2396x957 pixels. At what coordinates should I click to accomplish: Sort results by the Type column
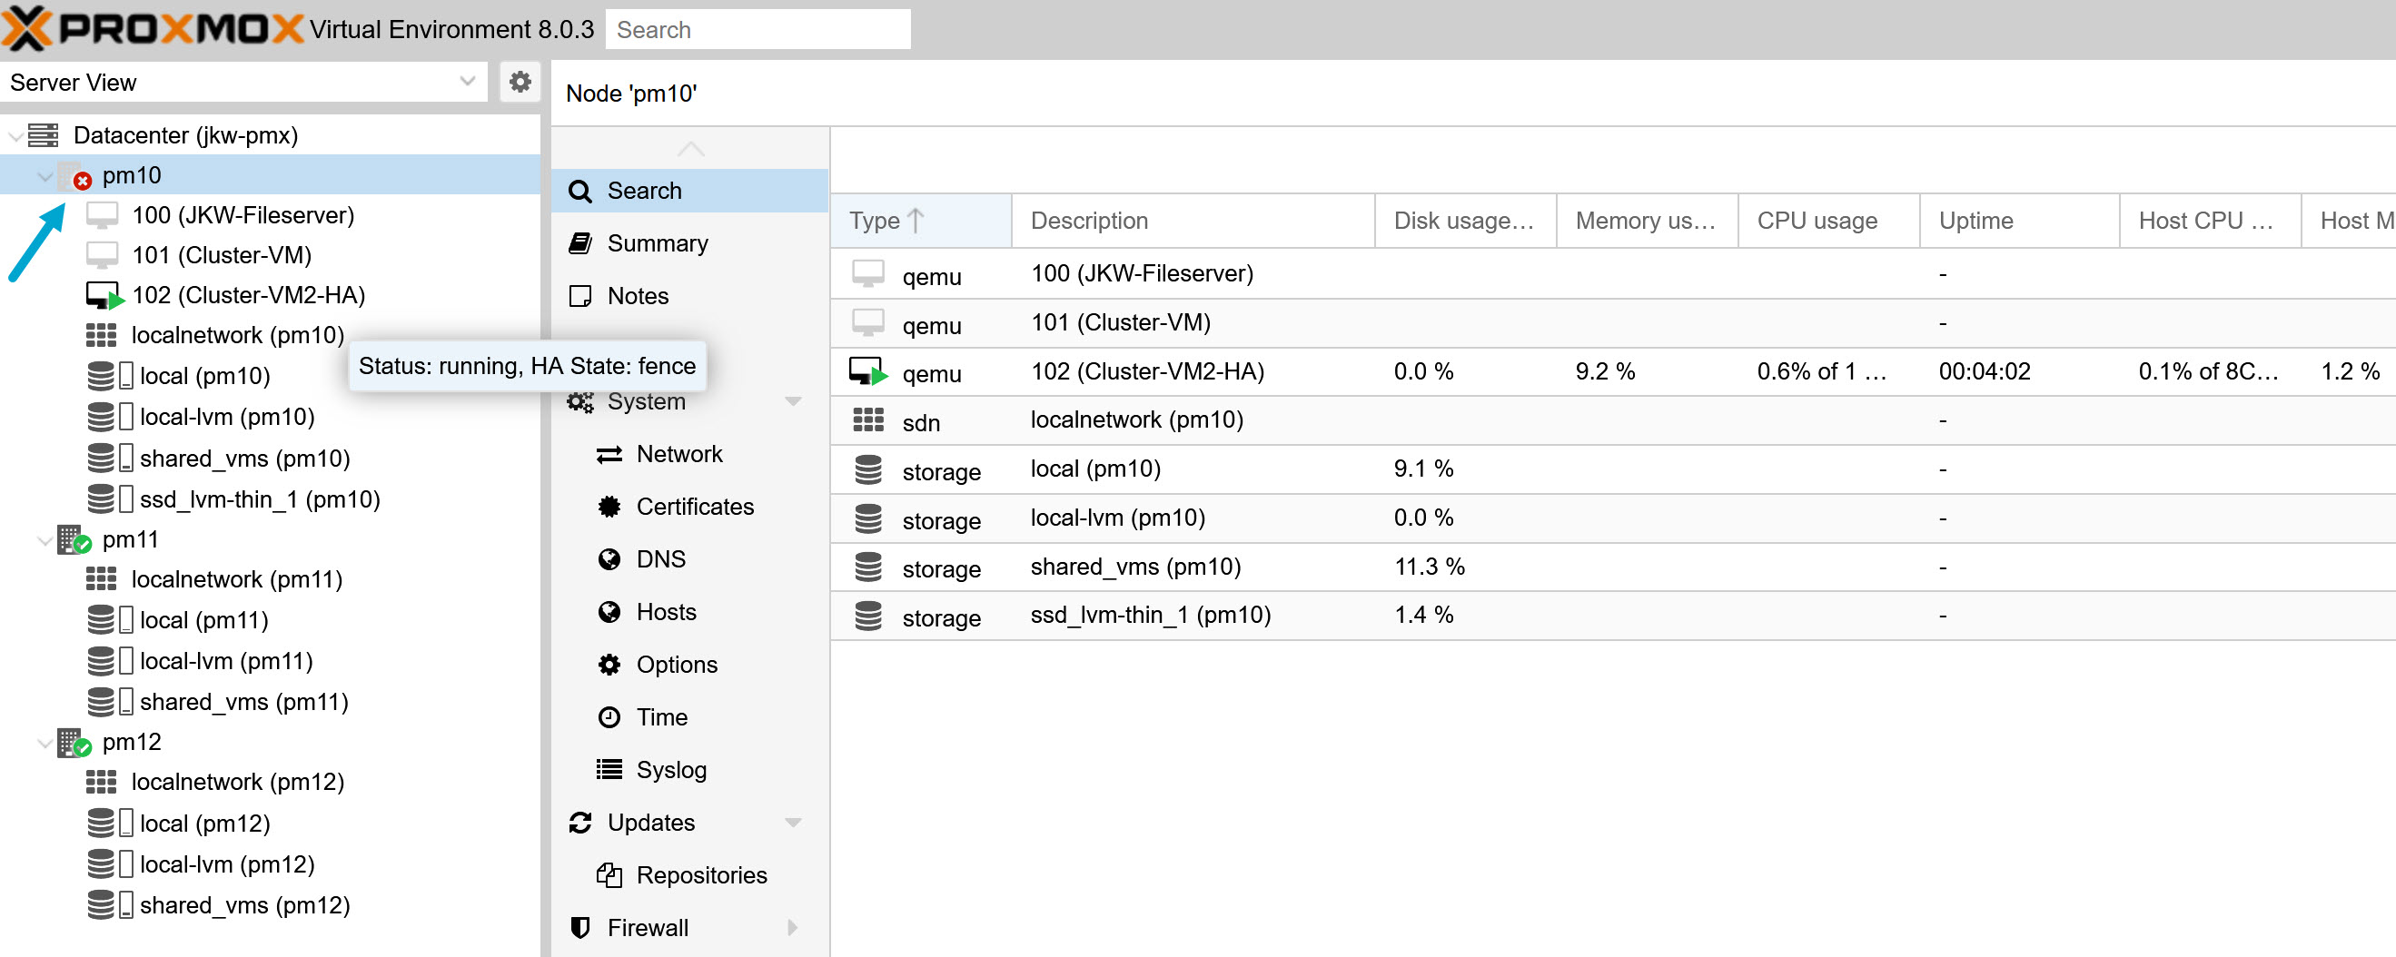[876, 221]
